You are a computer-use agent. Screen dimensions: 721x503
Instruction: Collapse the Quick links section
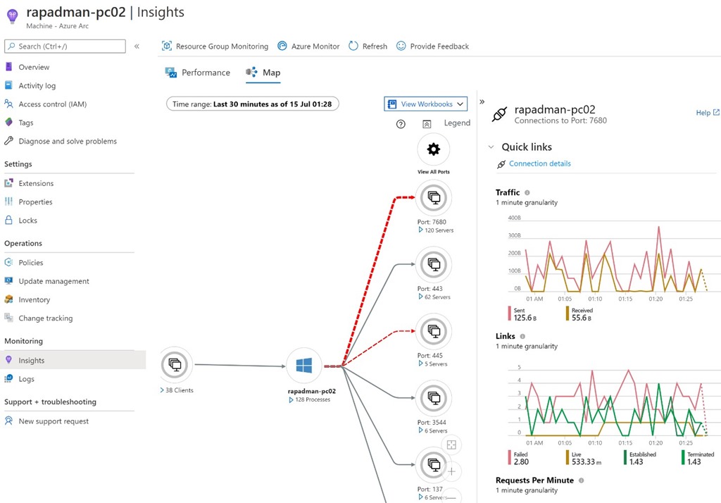[490, 147]
